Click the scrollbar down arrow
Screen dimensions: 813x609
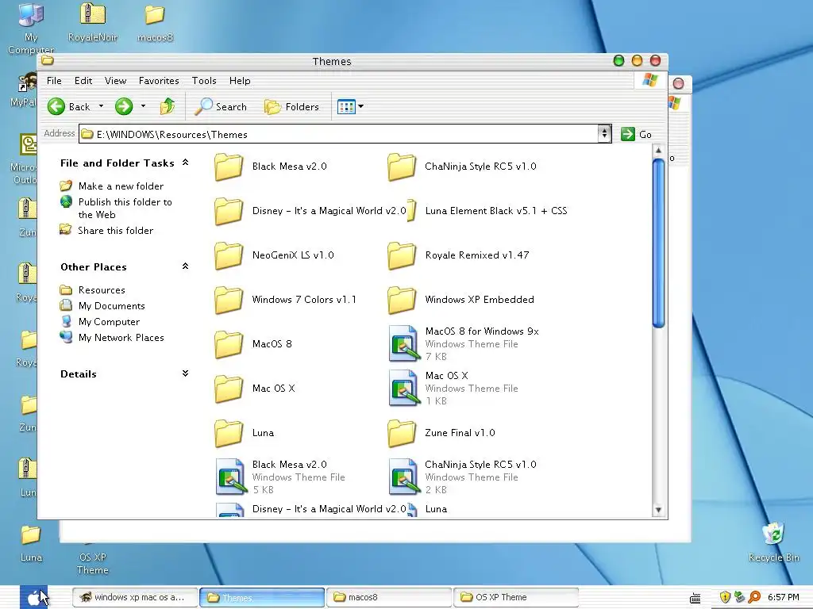coord(658,510)
